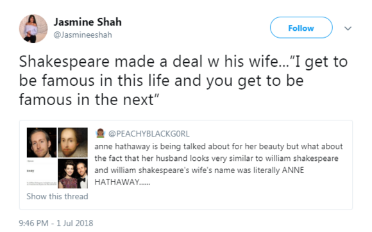The image size is (372, 232).
Task: Click the @PEACHYBLACKG0RL emoji avatar
Action: [x=101, y=133]
